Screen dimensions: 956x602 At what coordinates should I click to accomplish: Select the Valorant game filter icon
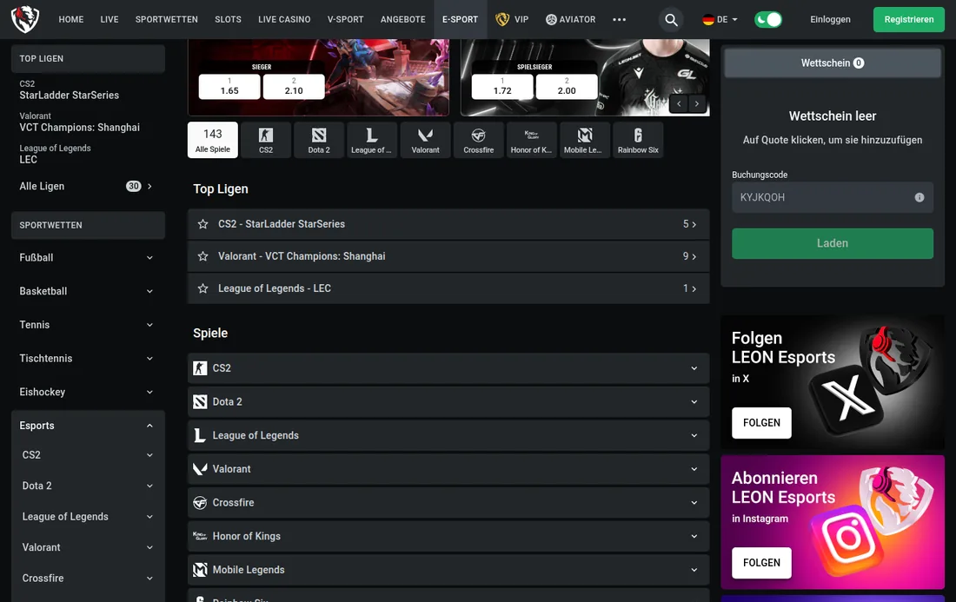425,140
